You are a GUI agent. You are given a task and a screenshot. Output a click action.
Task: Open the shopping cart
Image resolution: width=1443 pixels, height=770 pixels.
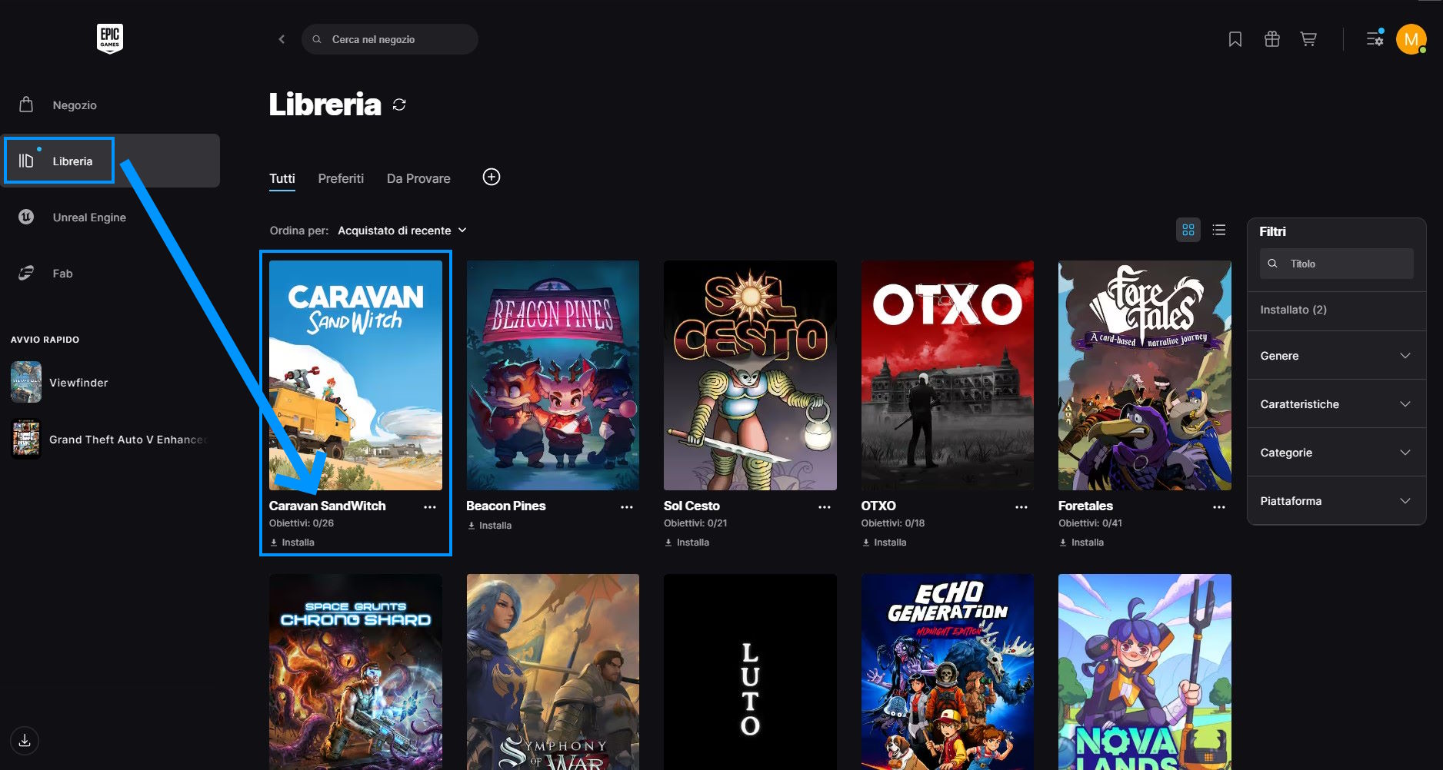tap(1308, 39)
